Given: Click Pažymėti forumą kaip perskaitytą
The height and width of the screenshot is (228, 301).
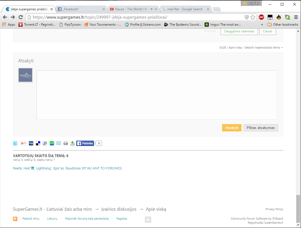Looking at the screenshot, I should point(87,219).
